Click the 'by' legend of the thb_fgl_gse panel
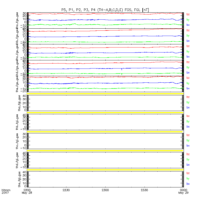The height and width of the screenshot is (210, 197). 188,121
